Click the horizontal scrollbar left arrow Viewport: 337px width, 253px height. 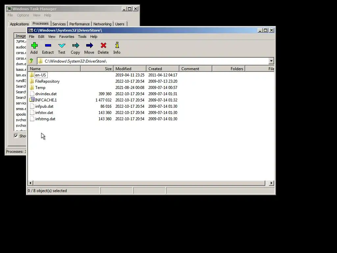[x=30, y=183]
